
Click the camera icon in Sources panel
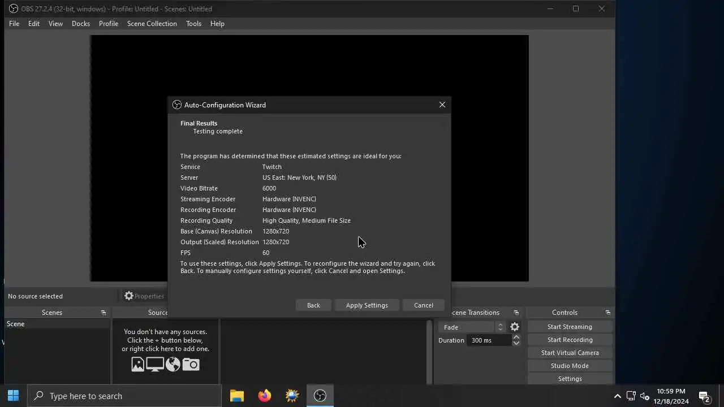191,365
